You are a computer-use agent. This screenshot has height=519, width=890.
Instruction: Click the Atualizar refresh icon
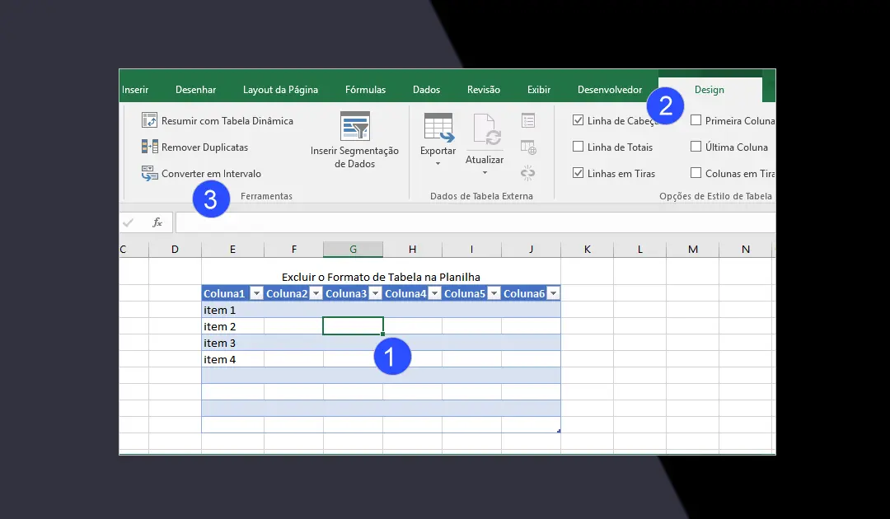click(x=485, y=130)
